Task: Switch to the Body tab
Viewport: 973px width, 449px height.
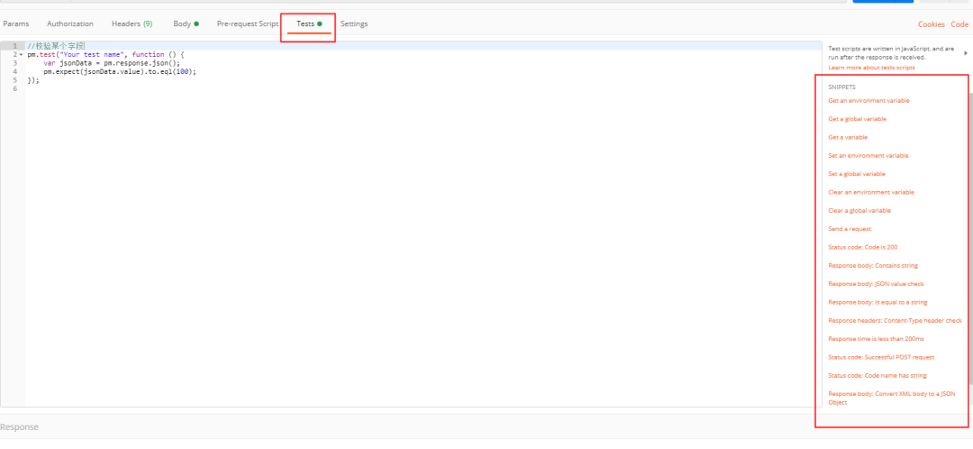Action: [x=183, y=23]
